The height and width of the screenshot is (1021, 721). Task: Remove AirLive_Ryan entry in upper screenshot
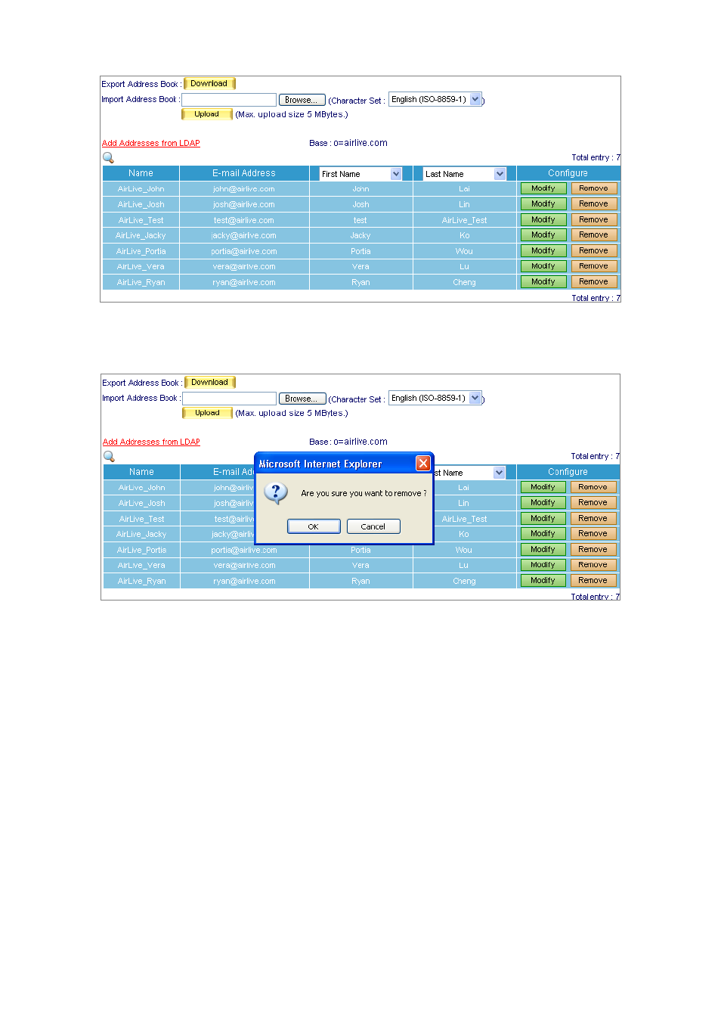(594, 281)
